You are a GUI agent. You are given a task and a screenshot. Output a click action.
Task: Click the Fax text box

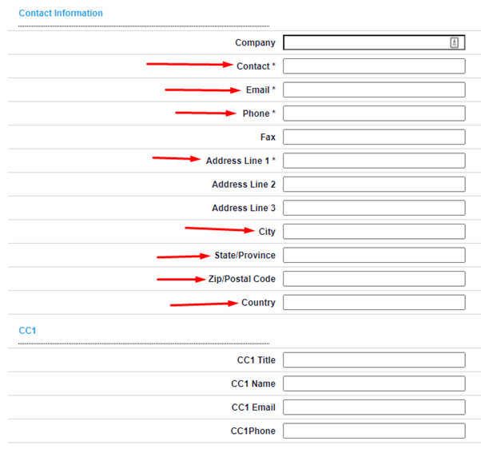(374, 137)
